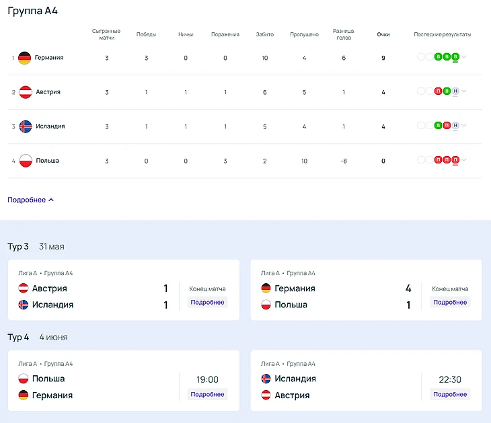The height and width of the screenshot is (423, 491).
Task: Expand Poland's recent results chevron
Action: [464, 160]
